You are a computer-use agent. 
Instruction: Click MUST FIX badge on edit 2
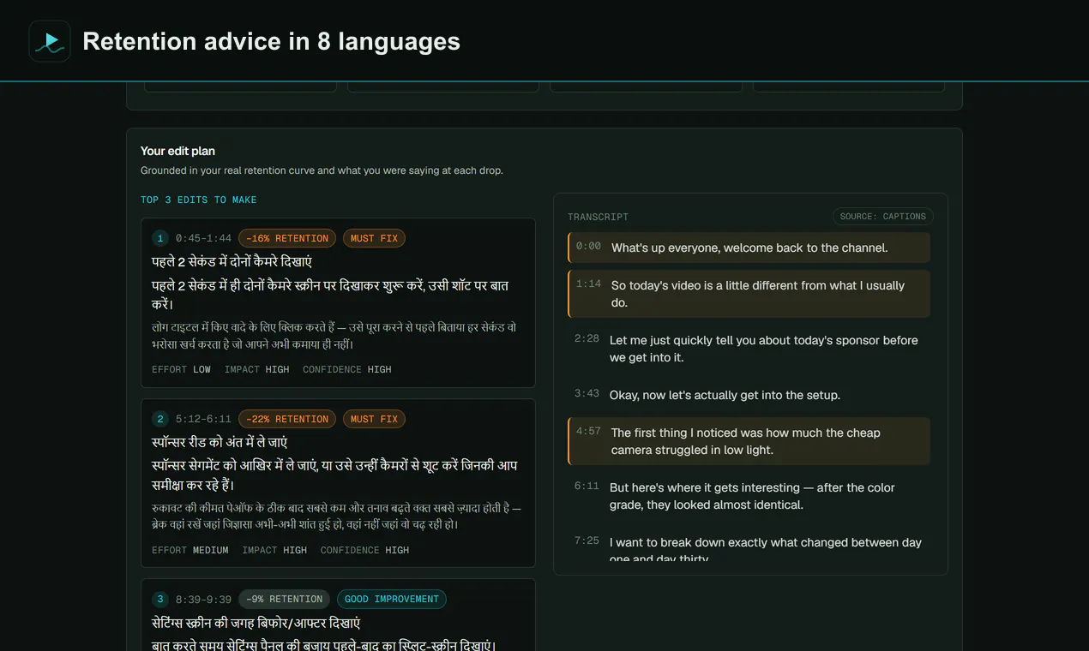pos(374,419)
